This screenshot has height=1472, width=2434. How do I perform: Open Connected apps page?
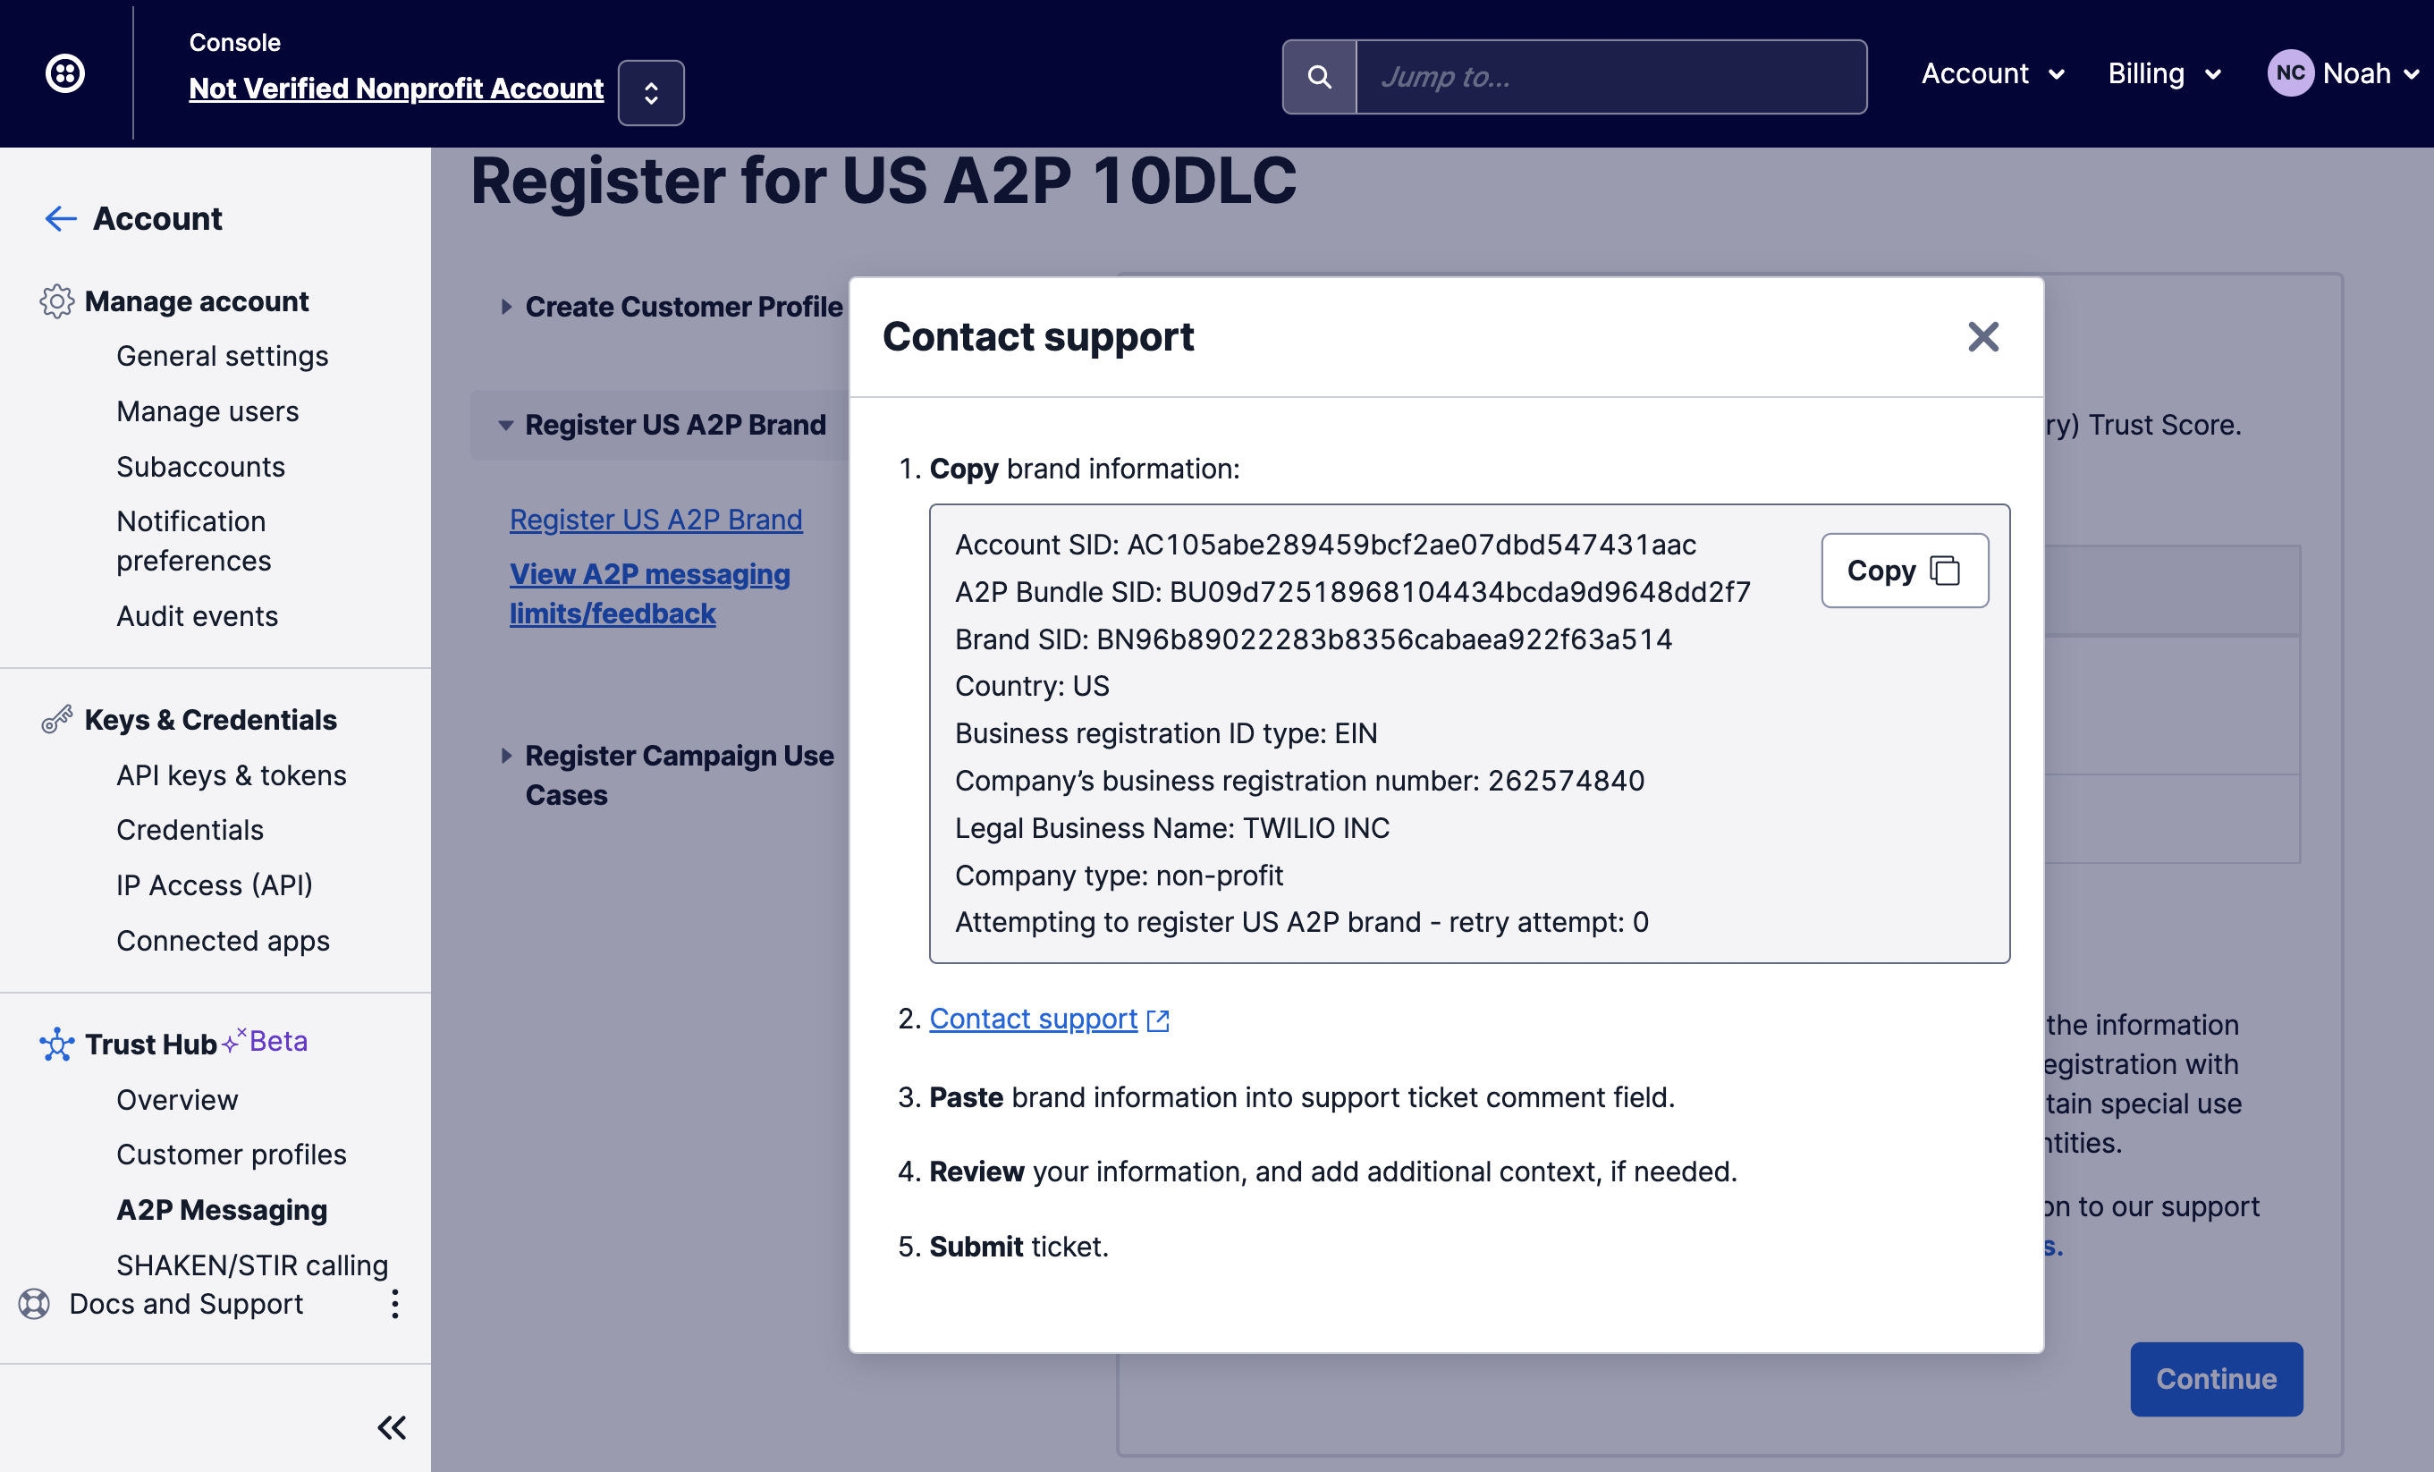(224, 941)
